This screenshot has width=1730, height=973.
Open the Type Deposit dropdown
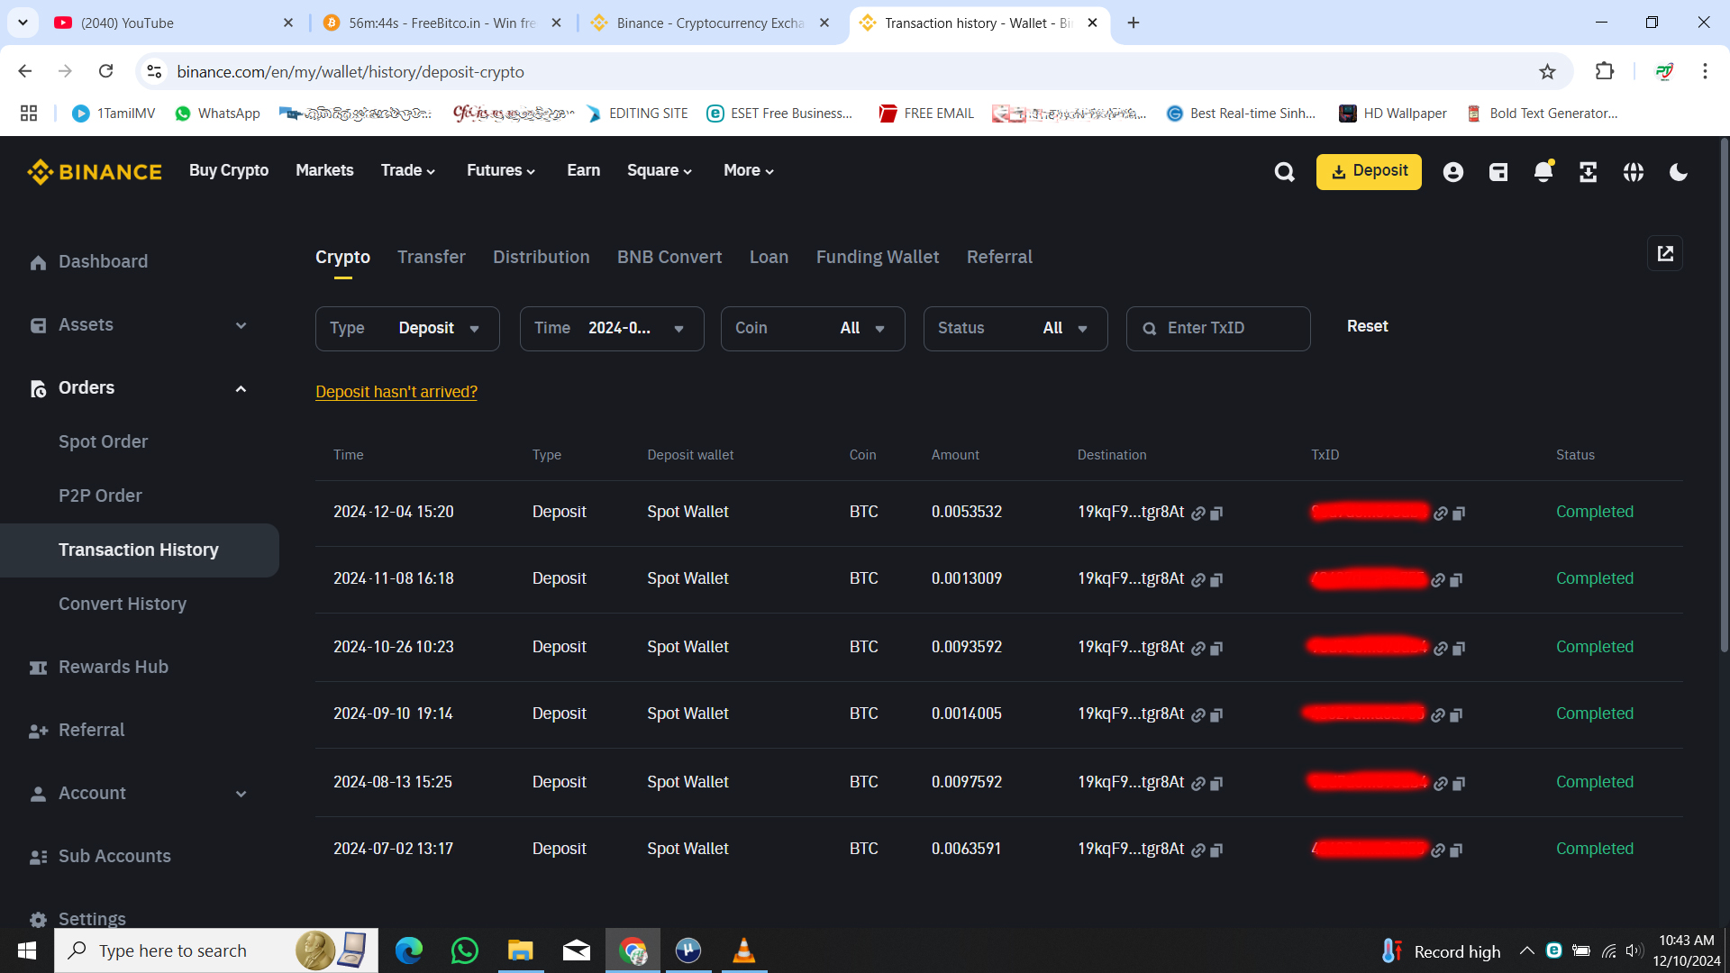click(407, 329)
